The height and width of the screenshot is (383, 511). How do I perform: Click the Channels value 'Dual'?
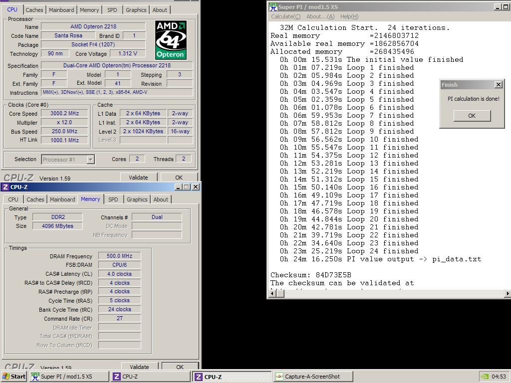coord(157,217)
